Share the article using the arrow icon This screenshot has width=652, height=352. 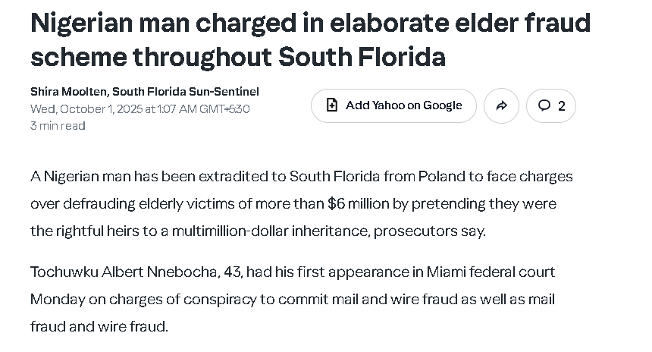coord(501,106)
